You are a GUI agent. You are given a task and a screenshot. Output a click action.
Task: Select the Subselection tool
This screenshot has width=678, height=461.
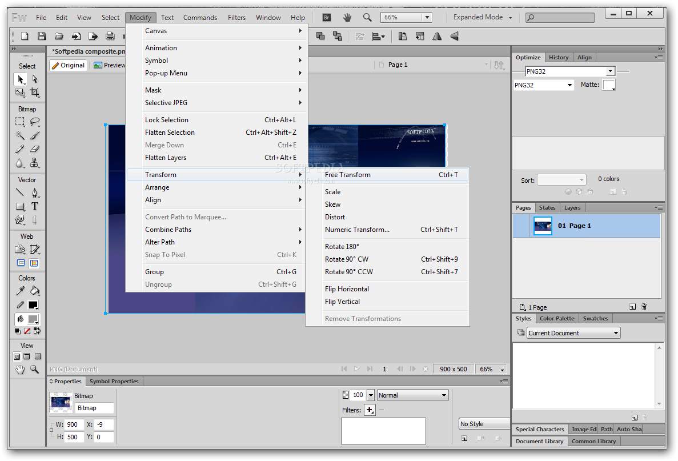pyautogui.click(x=35, y=79)
